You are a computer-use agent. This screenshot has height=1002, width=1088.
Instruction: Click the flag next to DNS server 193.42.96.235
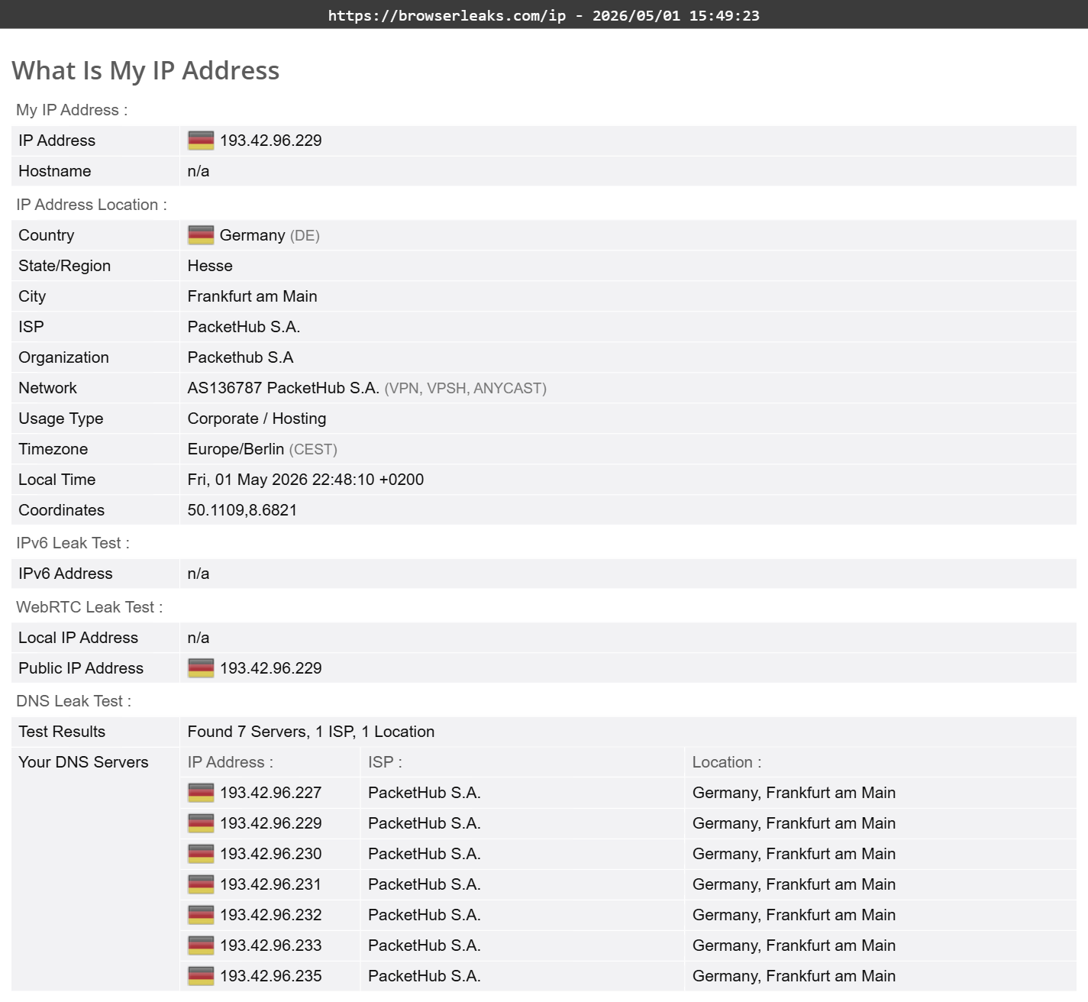pyautogui.click(x=201, y=976)
